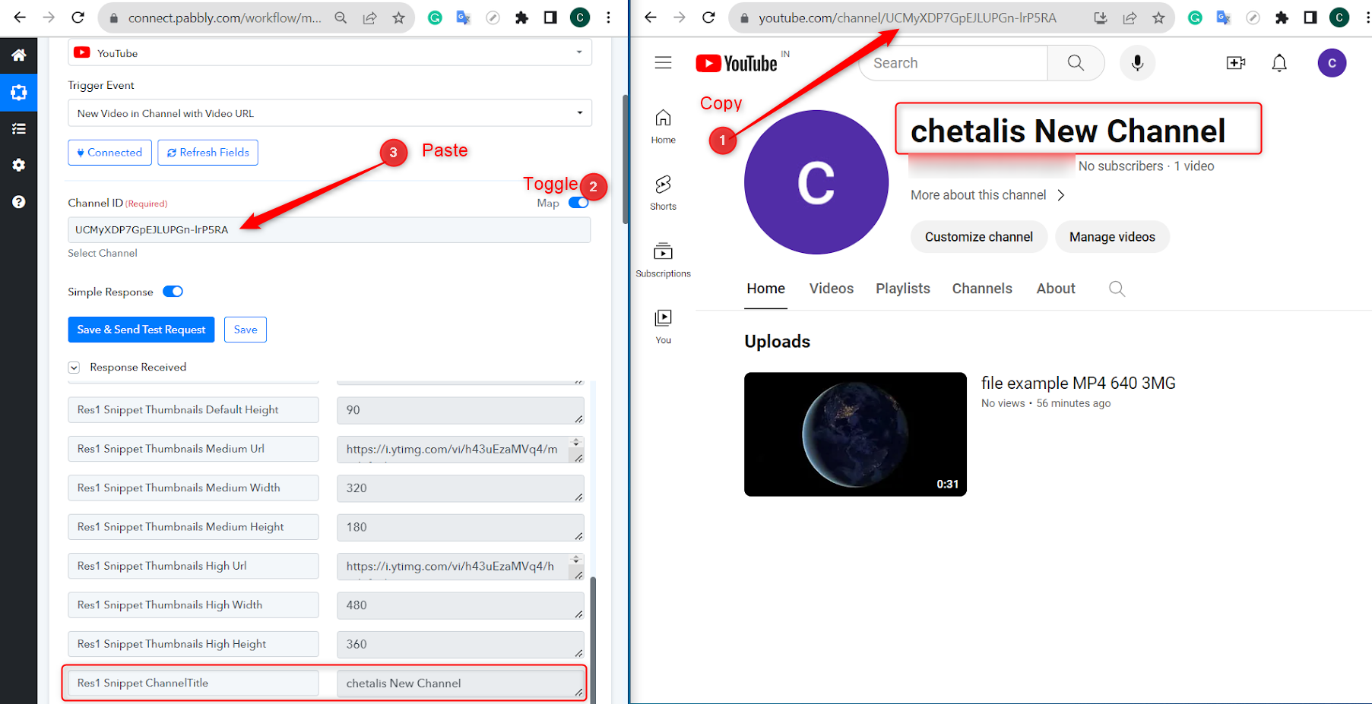
Task: Switch to channel About tab
Action: point(1056,289)
